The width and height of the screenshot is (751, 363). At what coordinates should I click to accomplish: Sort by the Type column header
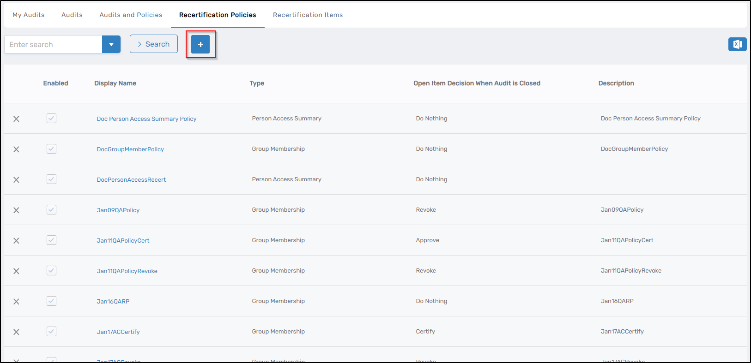[257, 83]
